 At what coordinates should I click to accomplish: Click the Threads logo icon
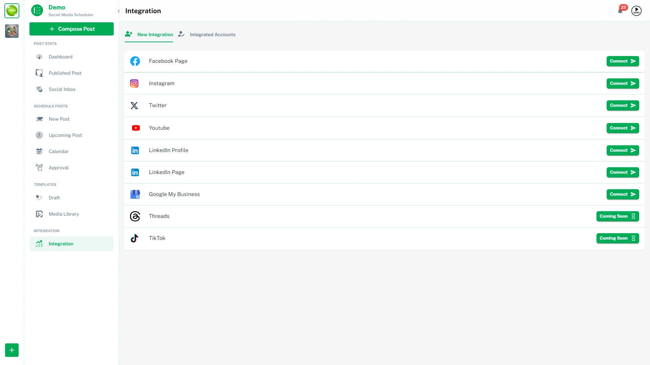tap(135, 216)
